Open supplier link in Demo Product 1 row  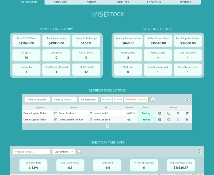pyautogui.click(x=55, y=113)
